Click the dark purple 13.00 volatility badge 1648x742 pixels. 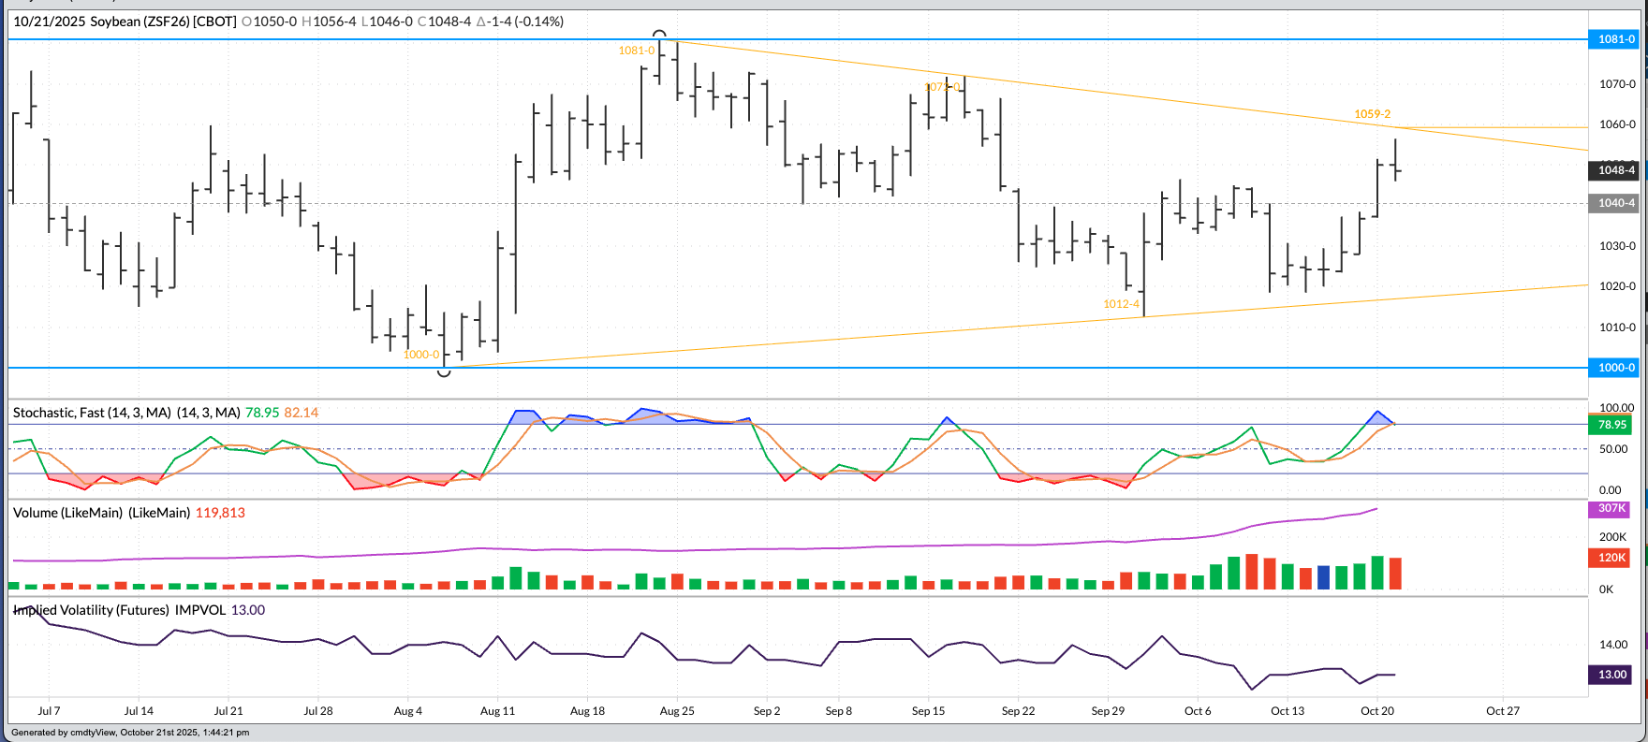(x=1611, y=675)
